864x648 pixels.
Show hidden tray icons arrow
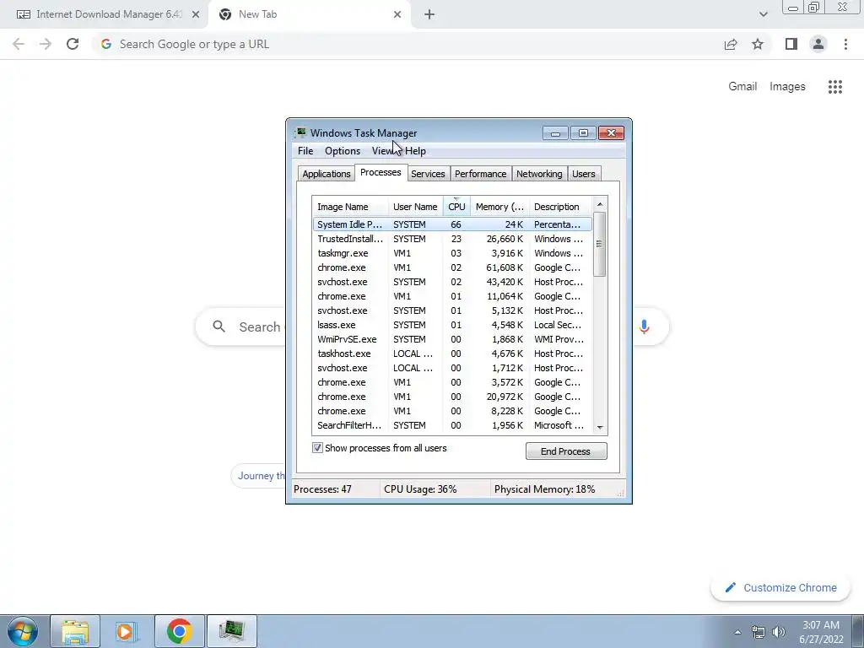[737, 632]
